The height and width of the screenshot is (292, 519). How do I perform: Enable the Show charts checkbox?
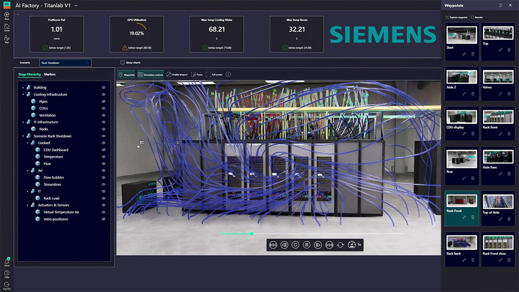coord(122,63)
